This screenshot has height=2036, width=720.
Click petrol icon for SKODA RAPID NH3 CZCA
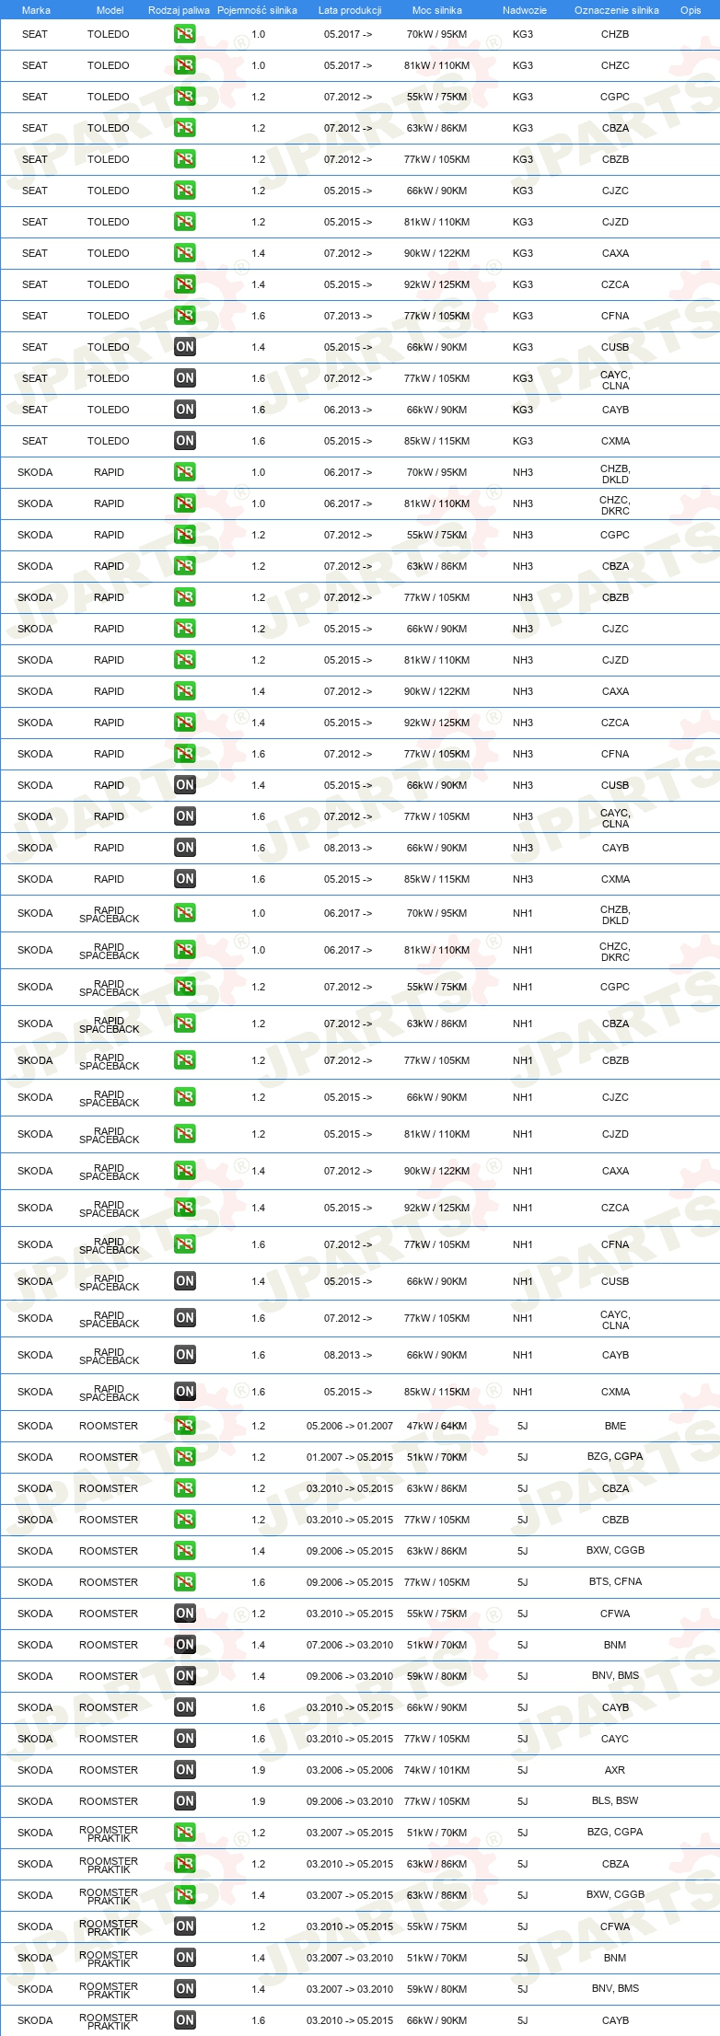pyautogui.click(x=185, y=723)
